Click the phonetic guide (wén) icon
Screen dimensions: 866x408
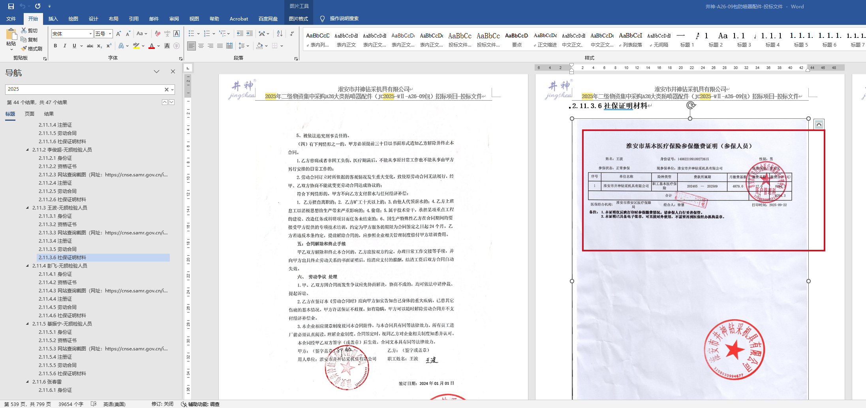click(x=167, y=34)
